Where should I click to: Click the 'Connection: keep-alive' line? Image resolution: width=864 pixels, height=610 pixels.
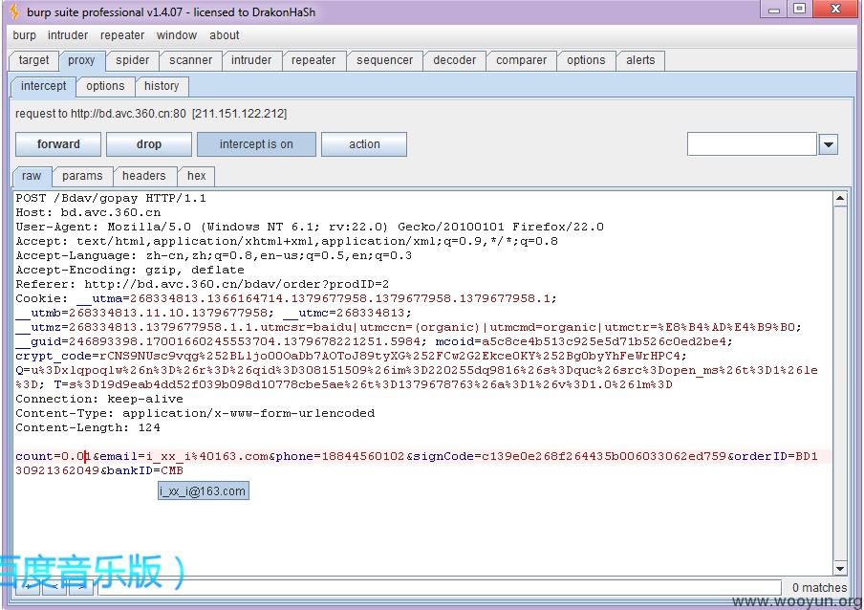point(99,399)
